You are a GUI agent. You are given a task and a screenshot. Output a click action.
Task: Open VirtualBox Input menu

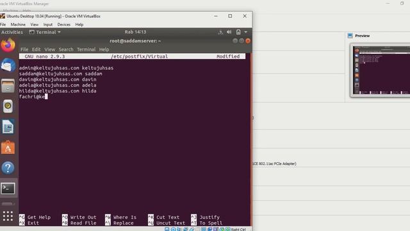[48, 24]
